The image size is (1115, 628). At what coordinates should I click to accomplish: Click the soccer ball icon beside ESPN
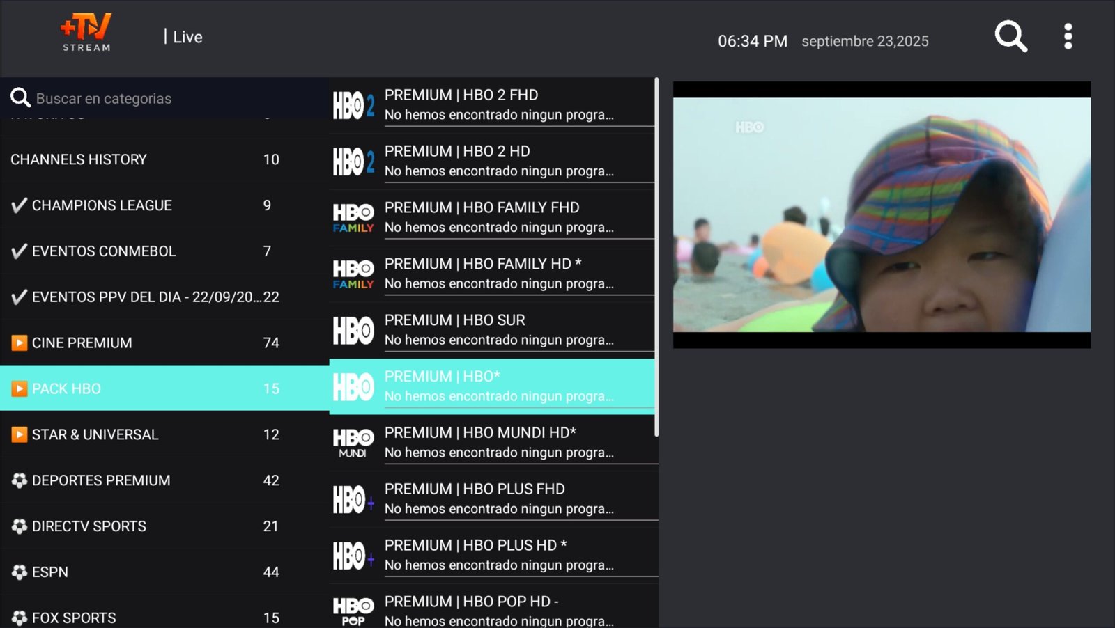20,572
